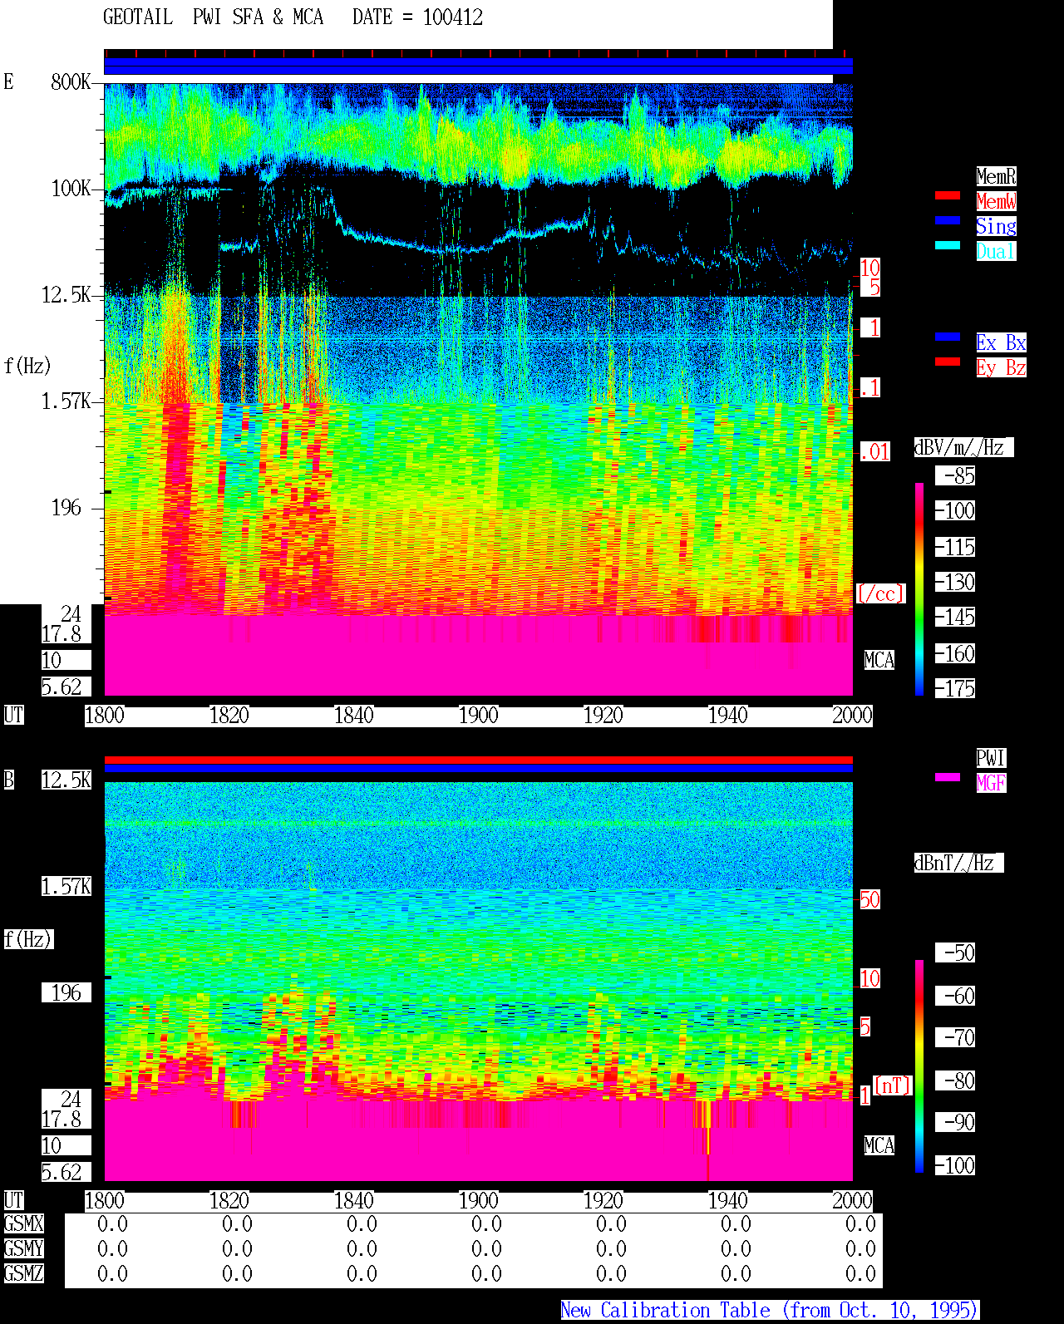Click the .01 red density tick label

coord(874,452)
